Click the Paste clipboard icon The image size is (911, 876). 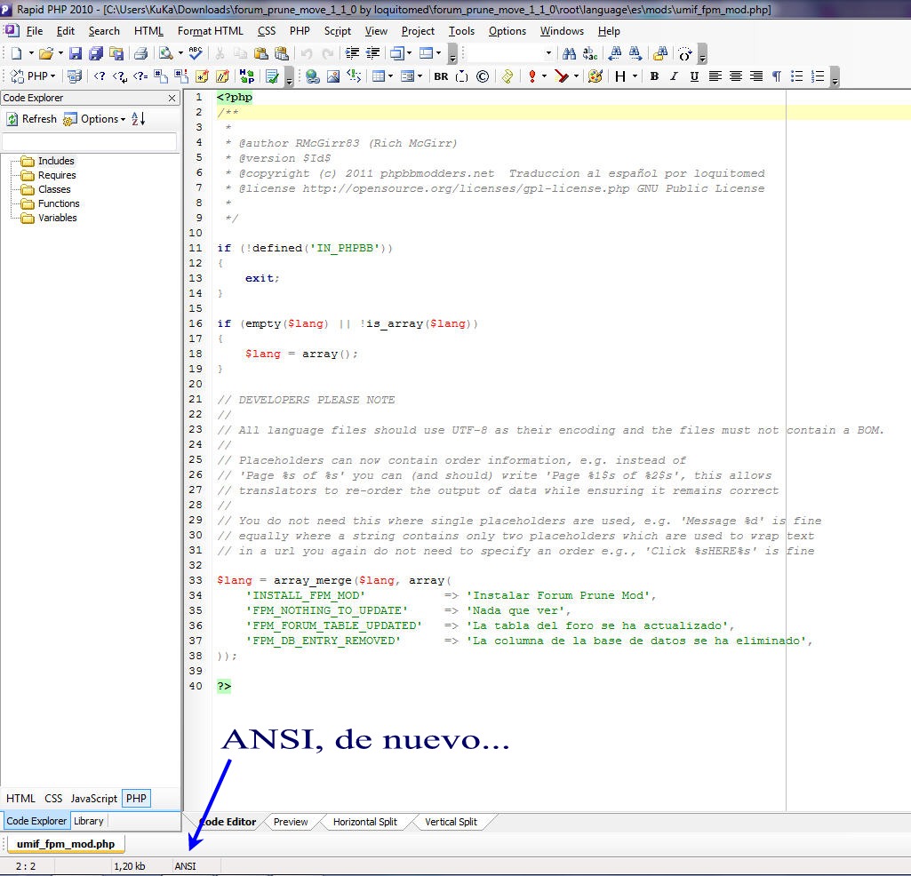click(261, 53)
